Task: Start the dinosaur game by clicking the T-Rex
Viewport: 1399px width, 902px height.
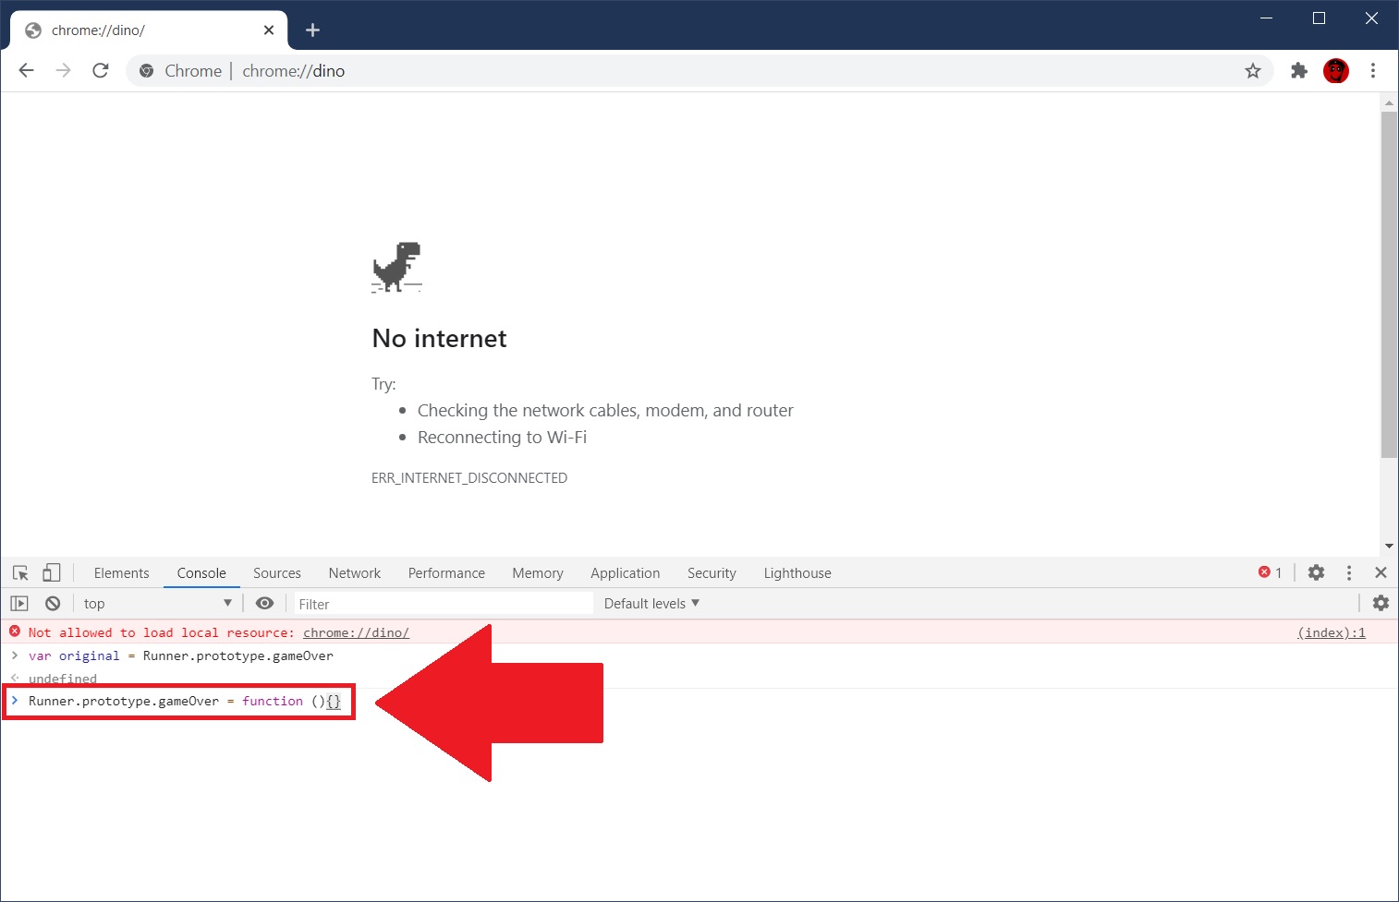Action: pos(397,268)
